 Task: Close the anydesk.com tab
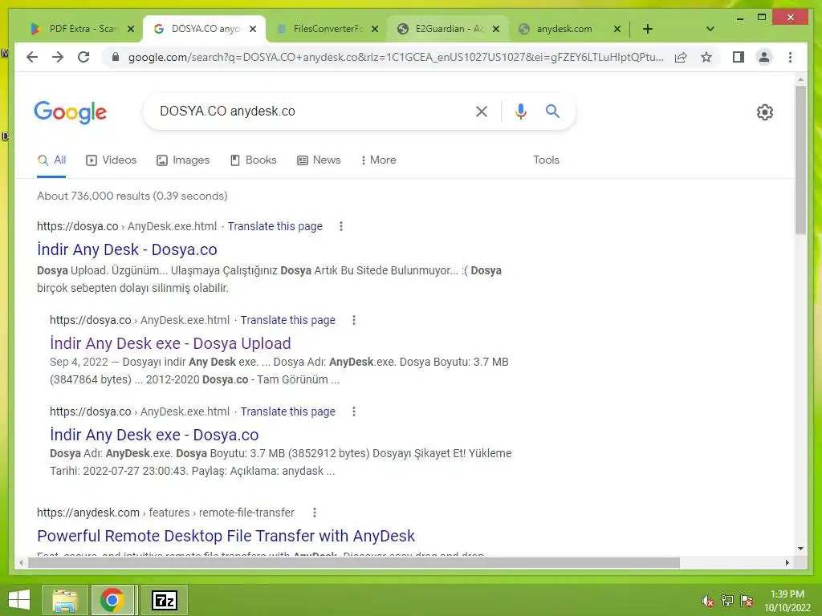[x=617, y=29]
